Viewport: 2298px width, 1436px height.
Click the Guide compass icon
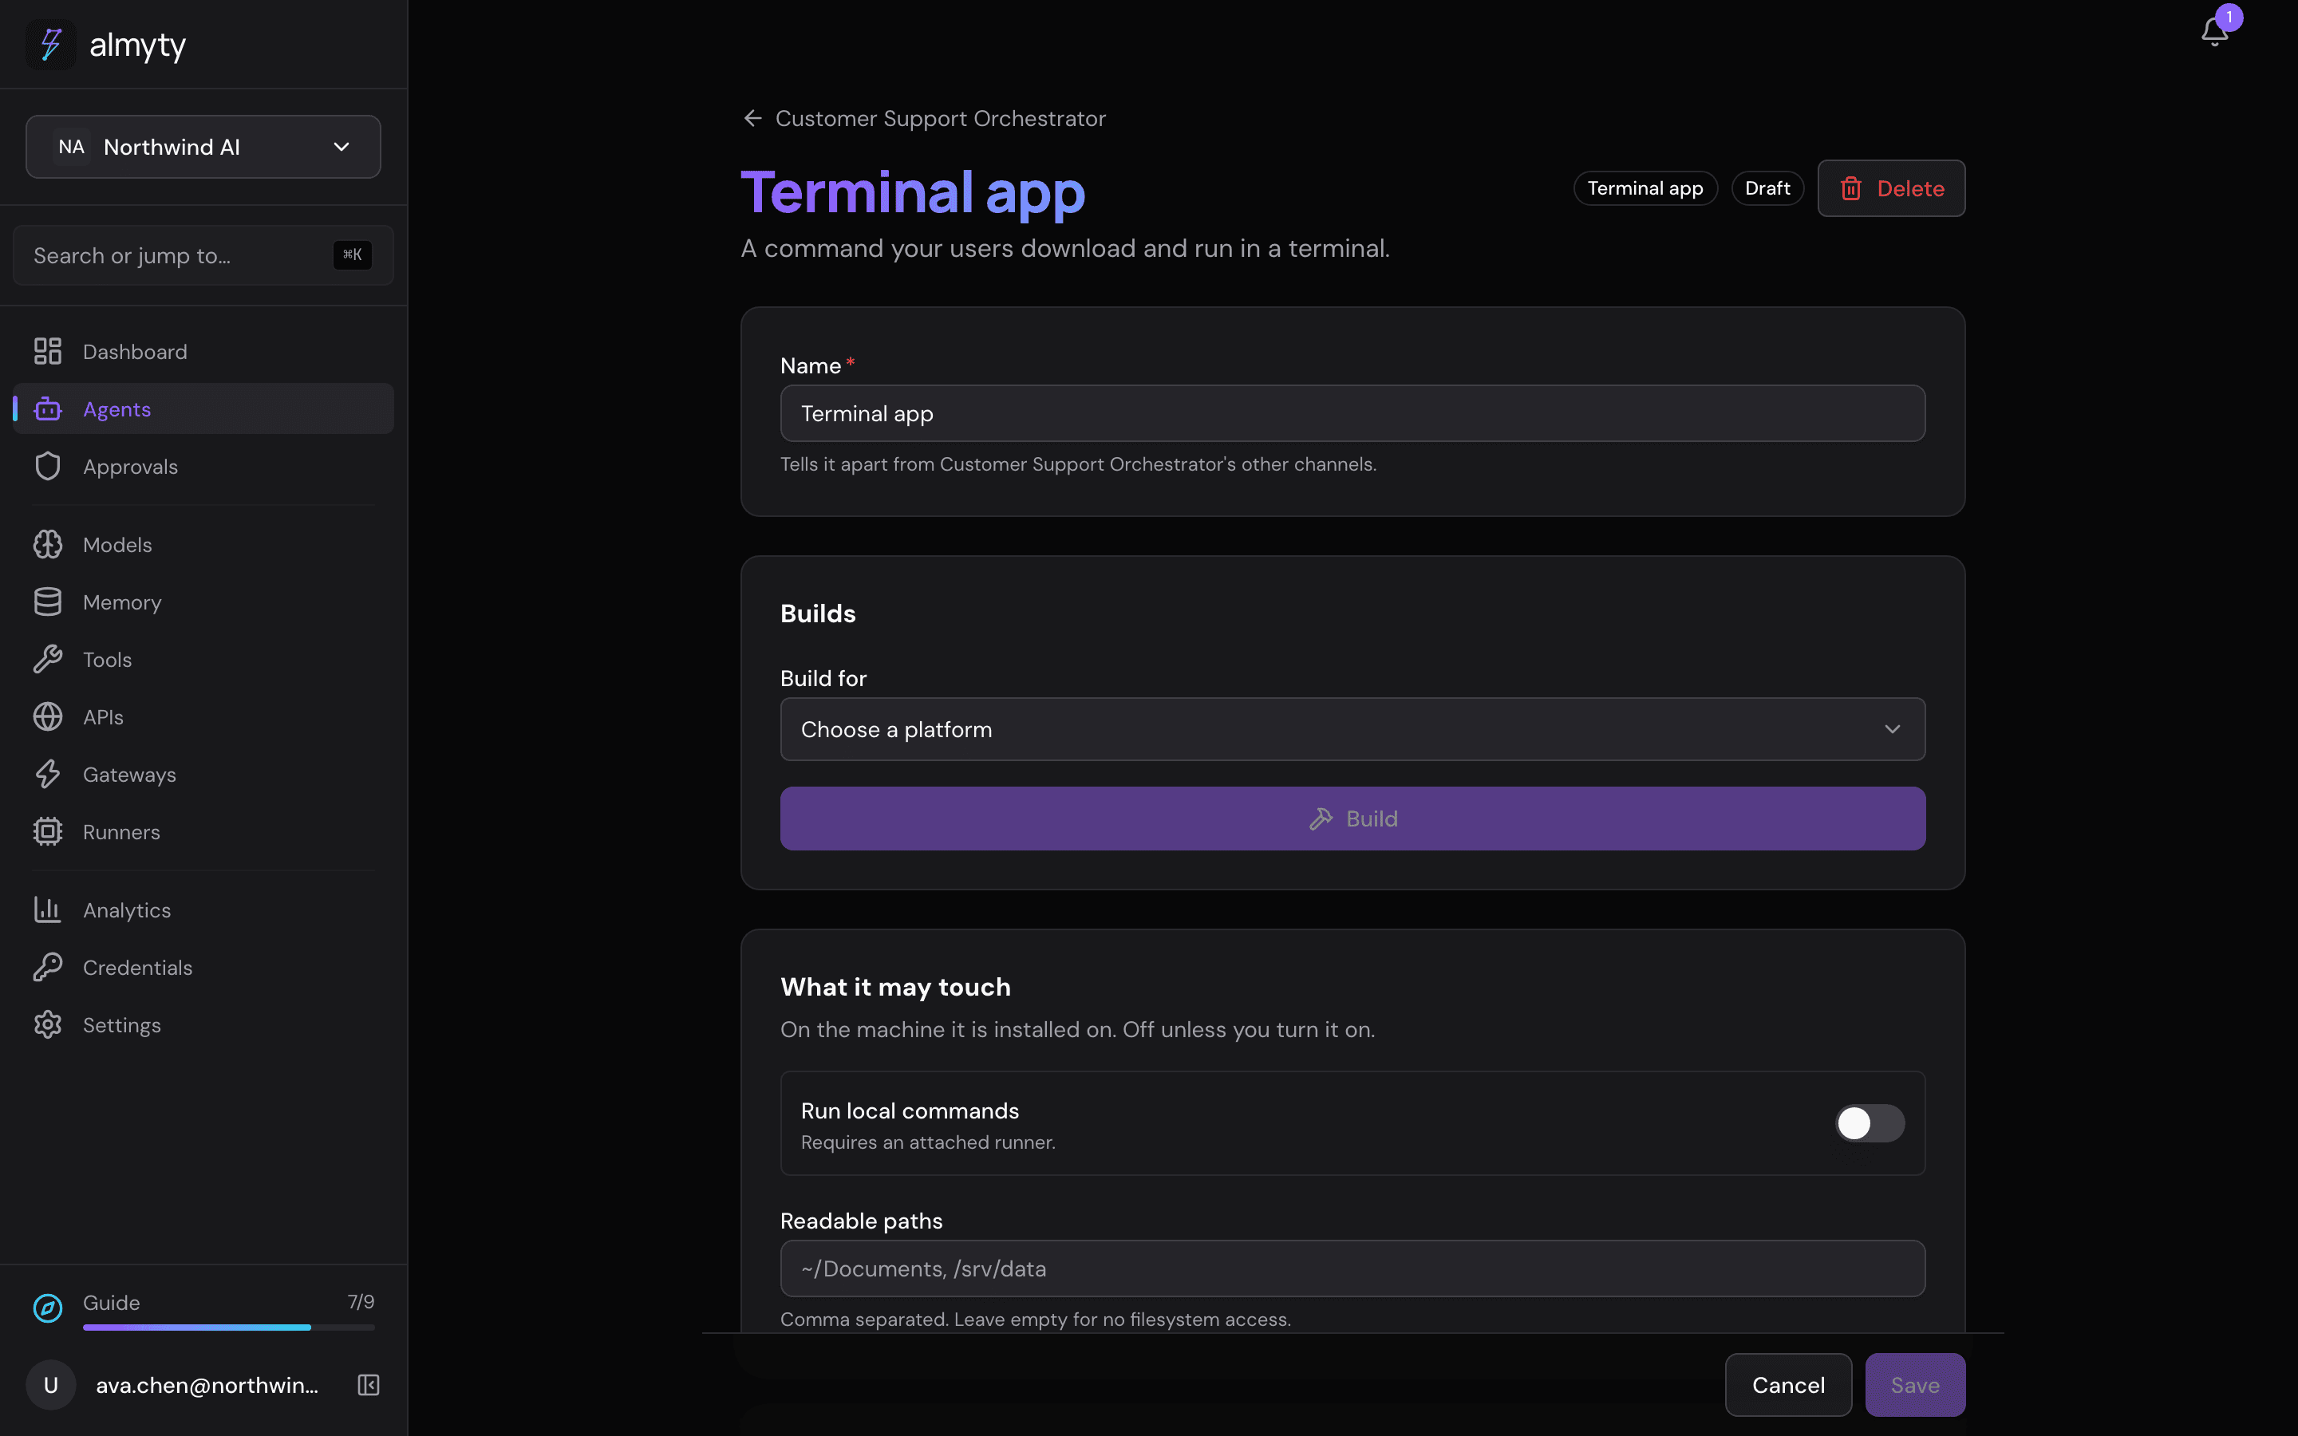pyautogui.click(x=48, y=1308)
